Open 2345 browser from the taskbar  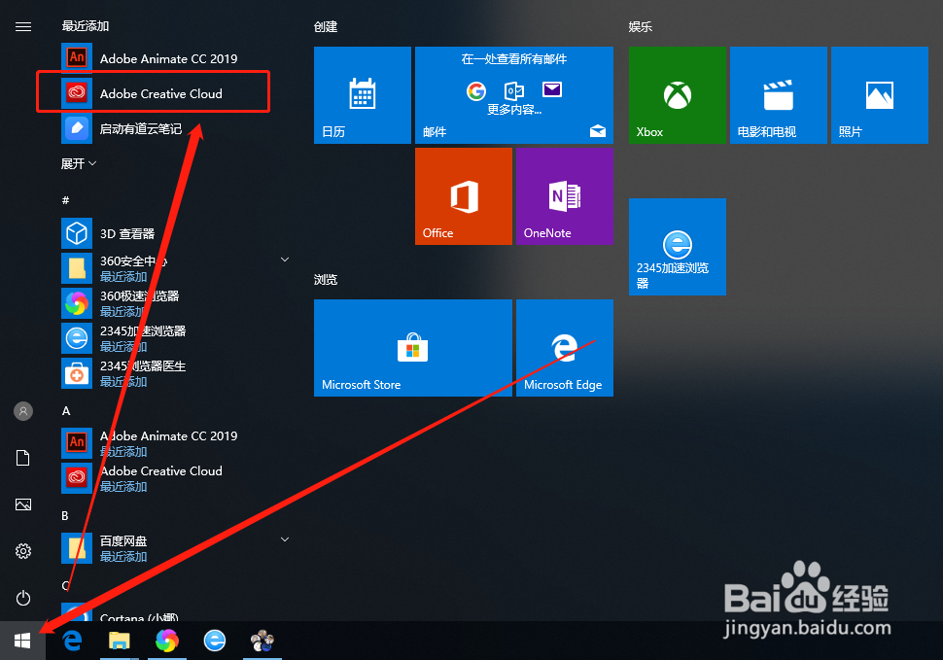(215, 641)
